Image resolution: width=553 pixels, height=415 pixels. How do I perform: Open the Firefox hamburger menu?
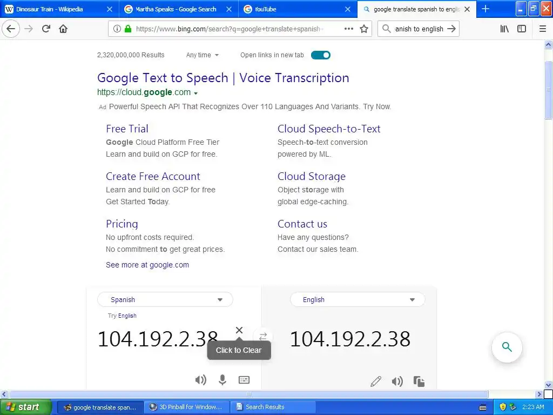point(543,29)
